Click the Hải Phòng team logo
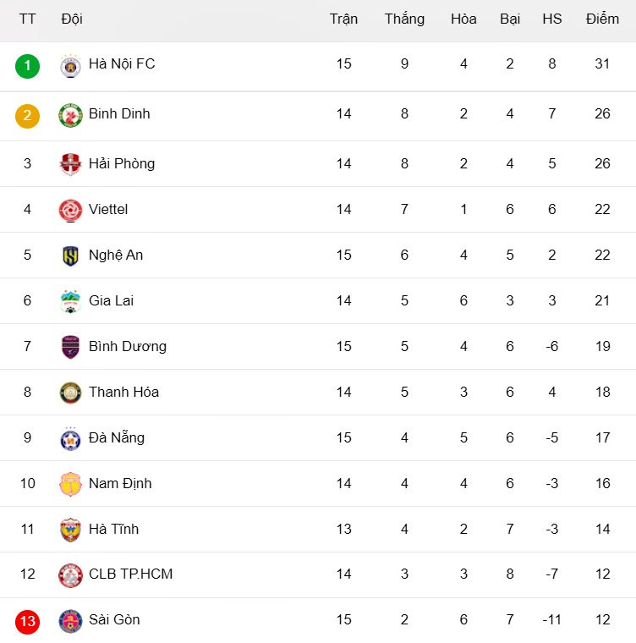Screen dimensions: 636x643 click(x=70, y=164)
